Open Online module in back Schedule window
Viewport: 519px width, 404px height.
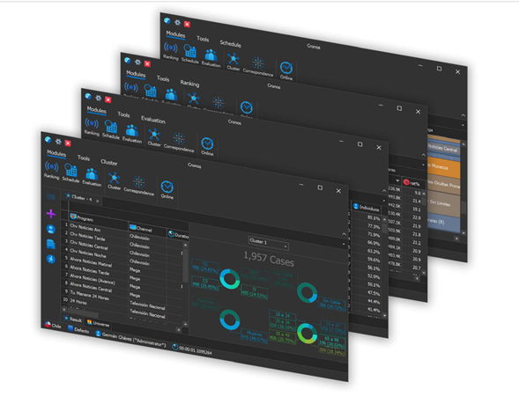pyautogui.click(x=286, y=70)
